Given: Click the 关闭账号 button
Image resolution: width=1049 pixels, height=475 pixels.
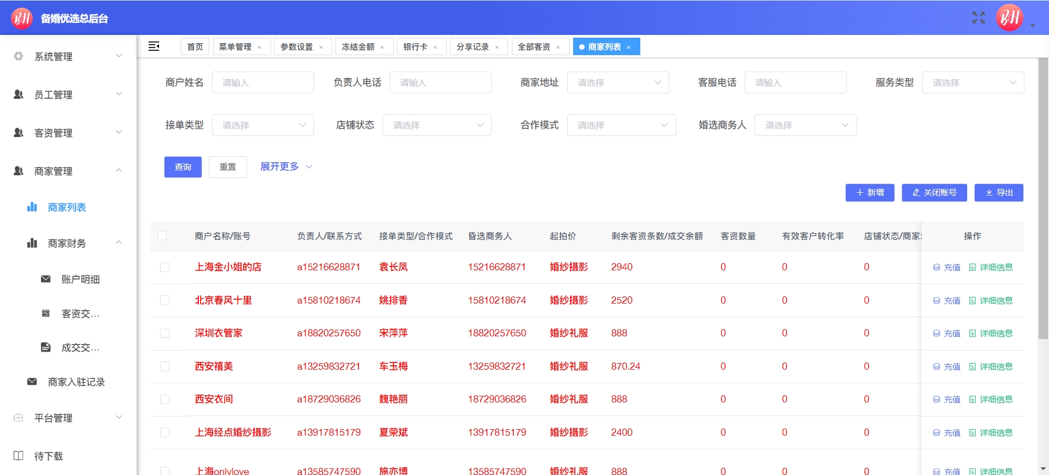Looking at the screenshot, I should point(934,193).
